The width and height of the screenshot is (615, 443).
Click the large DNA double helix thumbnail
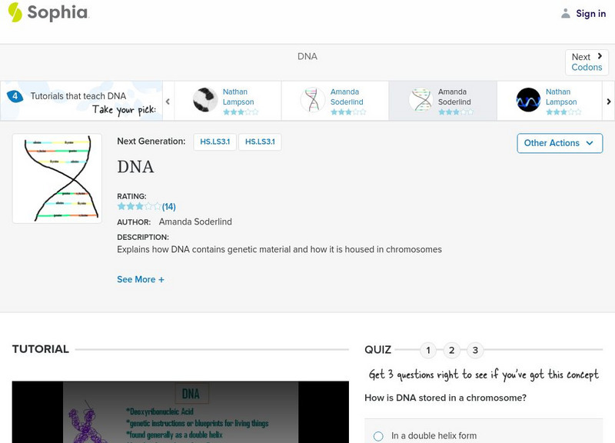pyautogui.click(x=57, y=178)
